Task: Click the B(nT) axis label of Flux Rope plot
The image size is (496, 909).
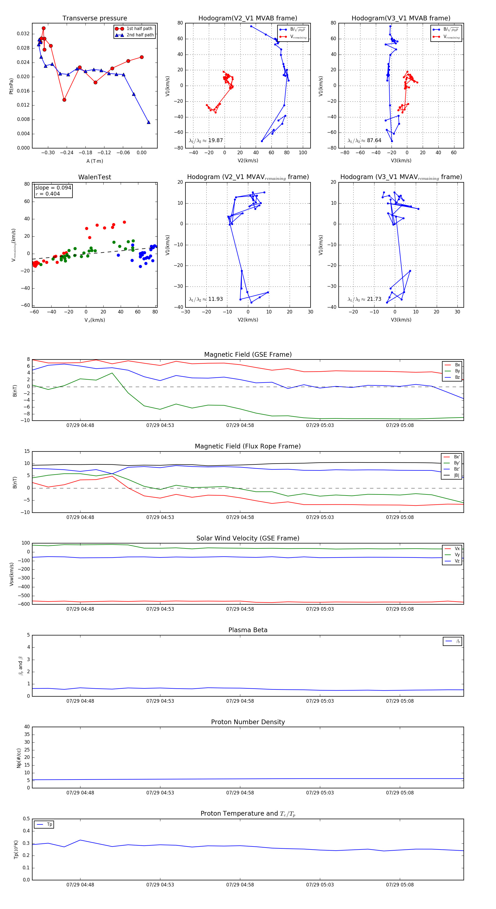Action: [x=15, y=482]
